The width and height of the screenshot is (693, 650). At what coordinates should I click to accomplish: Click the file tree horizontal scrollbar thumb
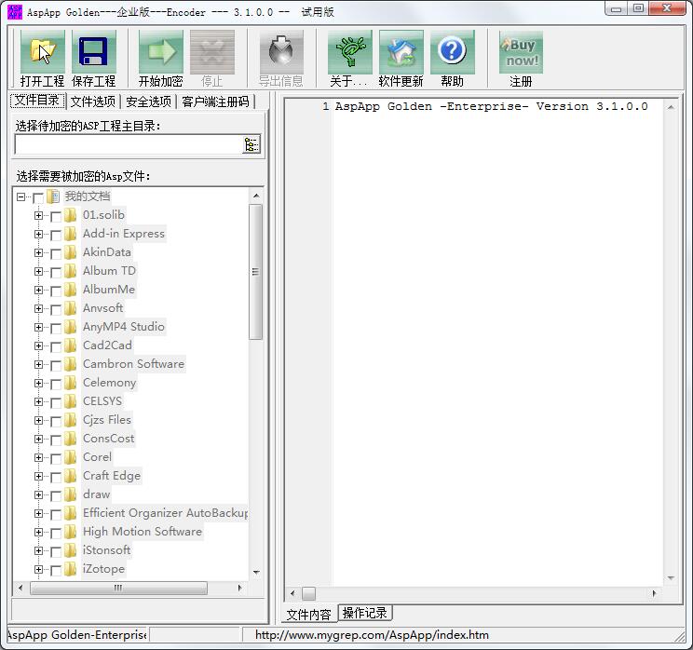coord(118,589)
